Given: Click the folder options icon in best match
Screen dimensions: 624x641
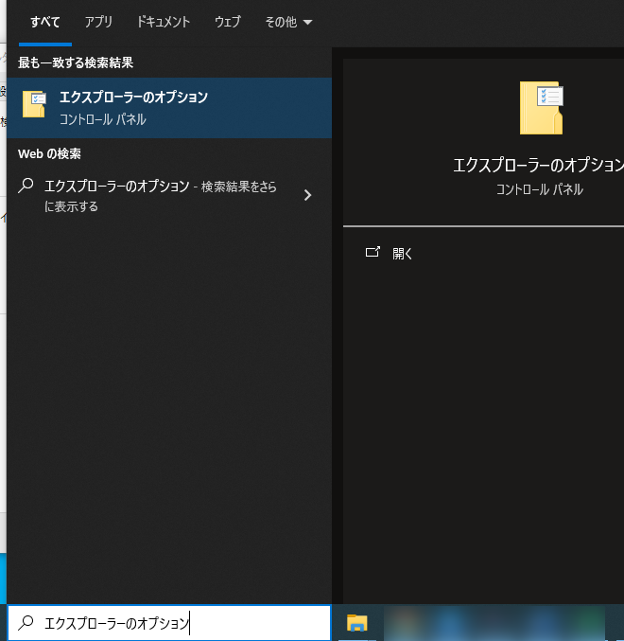Looking at the screenshot, I should 34,104.
